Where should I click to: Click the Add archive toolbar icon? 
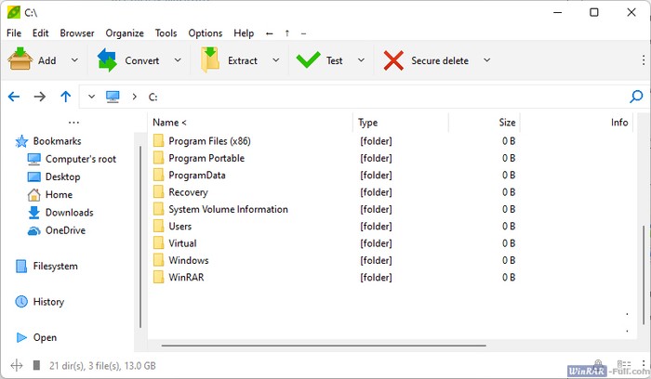coord(20,60)
